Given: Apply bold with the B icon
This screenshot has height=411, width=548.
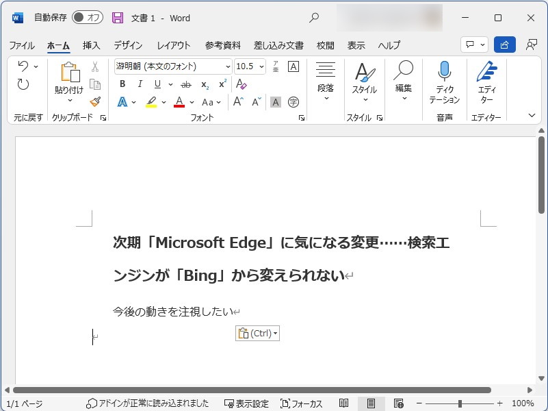Looking at the screenshot, I should pyautogui.click(x=122, y=84).
